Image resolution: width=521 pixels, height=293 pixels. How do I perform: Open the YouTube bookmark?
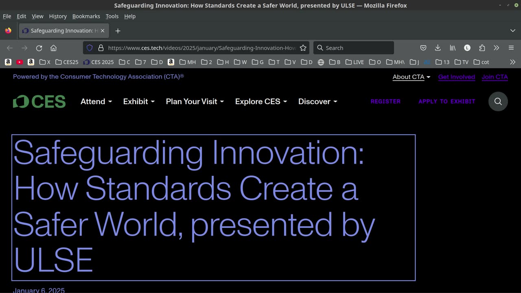(20, 62)
